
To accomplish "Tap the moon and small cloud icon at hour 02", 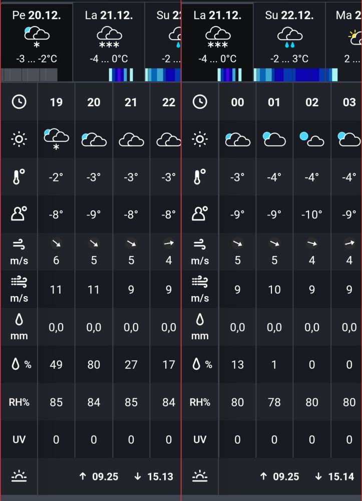I will pyautogui.click(x=312, y=139).
